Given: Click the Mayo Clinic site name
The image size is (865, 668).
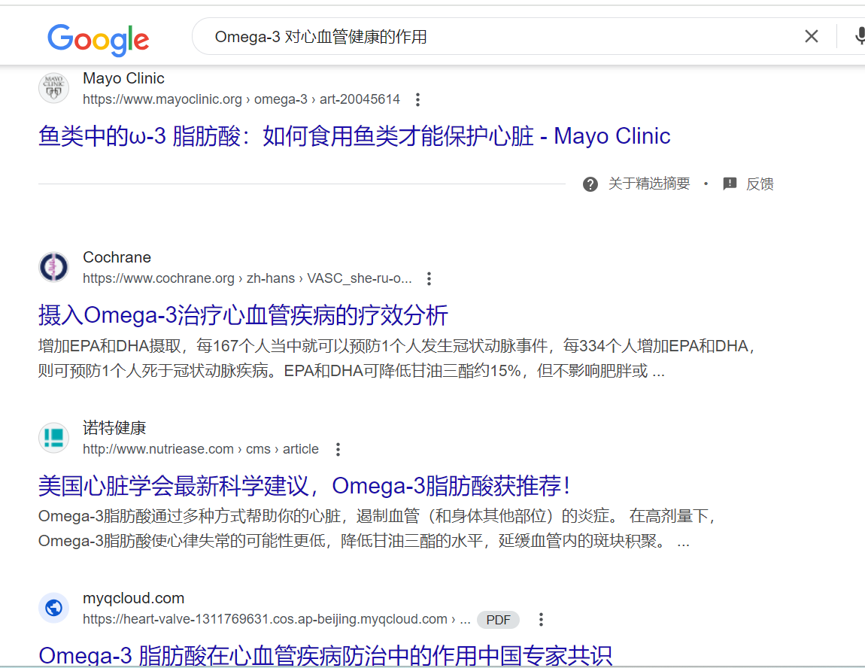Looking at the screenshot, I should [x=123, y=78].
